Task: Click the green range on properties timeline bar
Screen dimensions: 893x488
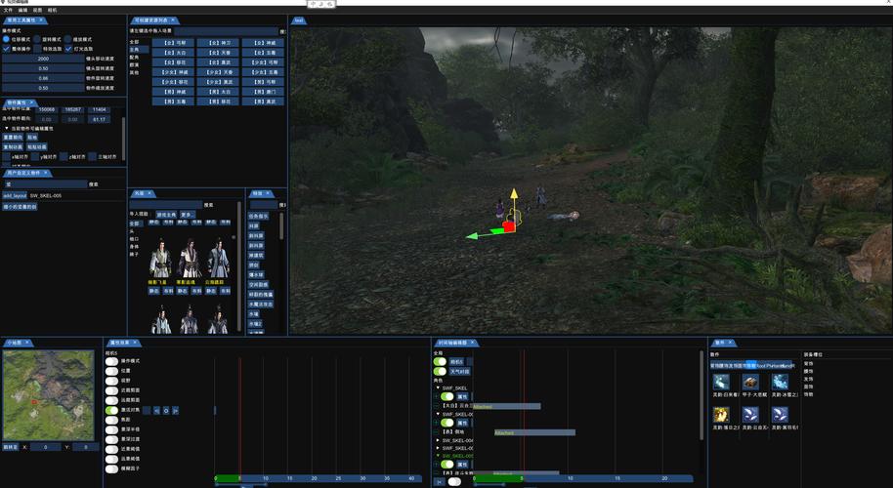Action: [228, 479]
